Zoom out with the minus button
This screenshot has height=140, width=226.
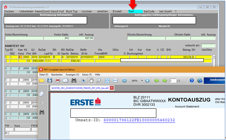tap(124, 81)
